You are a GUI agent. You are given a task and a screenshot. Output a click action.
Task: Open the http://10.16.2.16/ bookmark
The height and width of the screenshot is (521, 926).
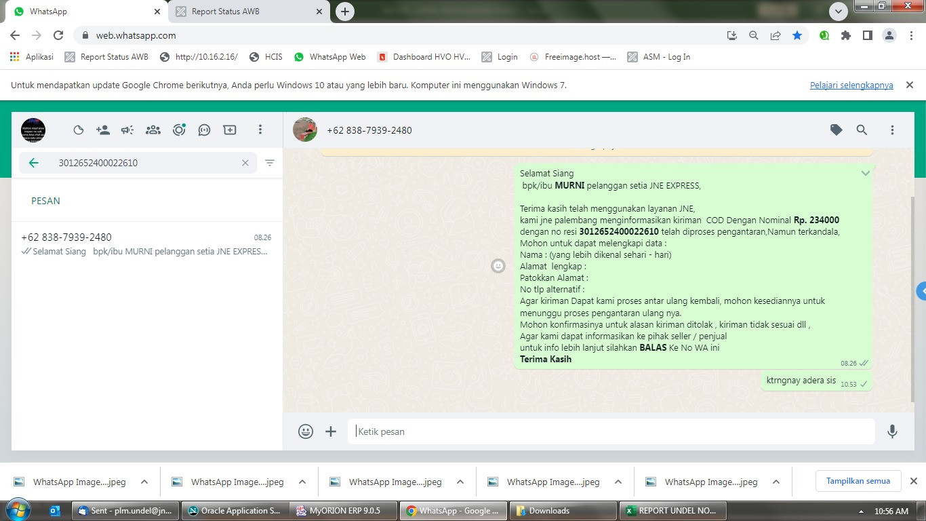click(199, 57)
